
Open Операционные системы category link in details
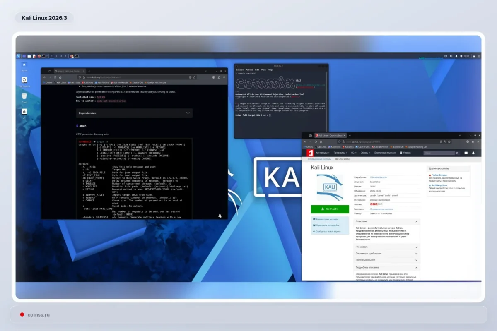[x=381, y=209]
